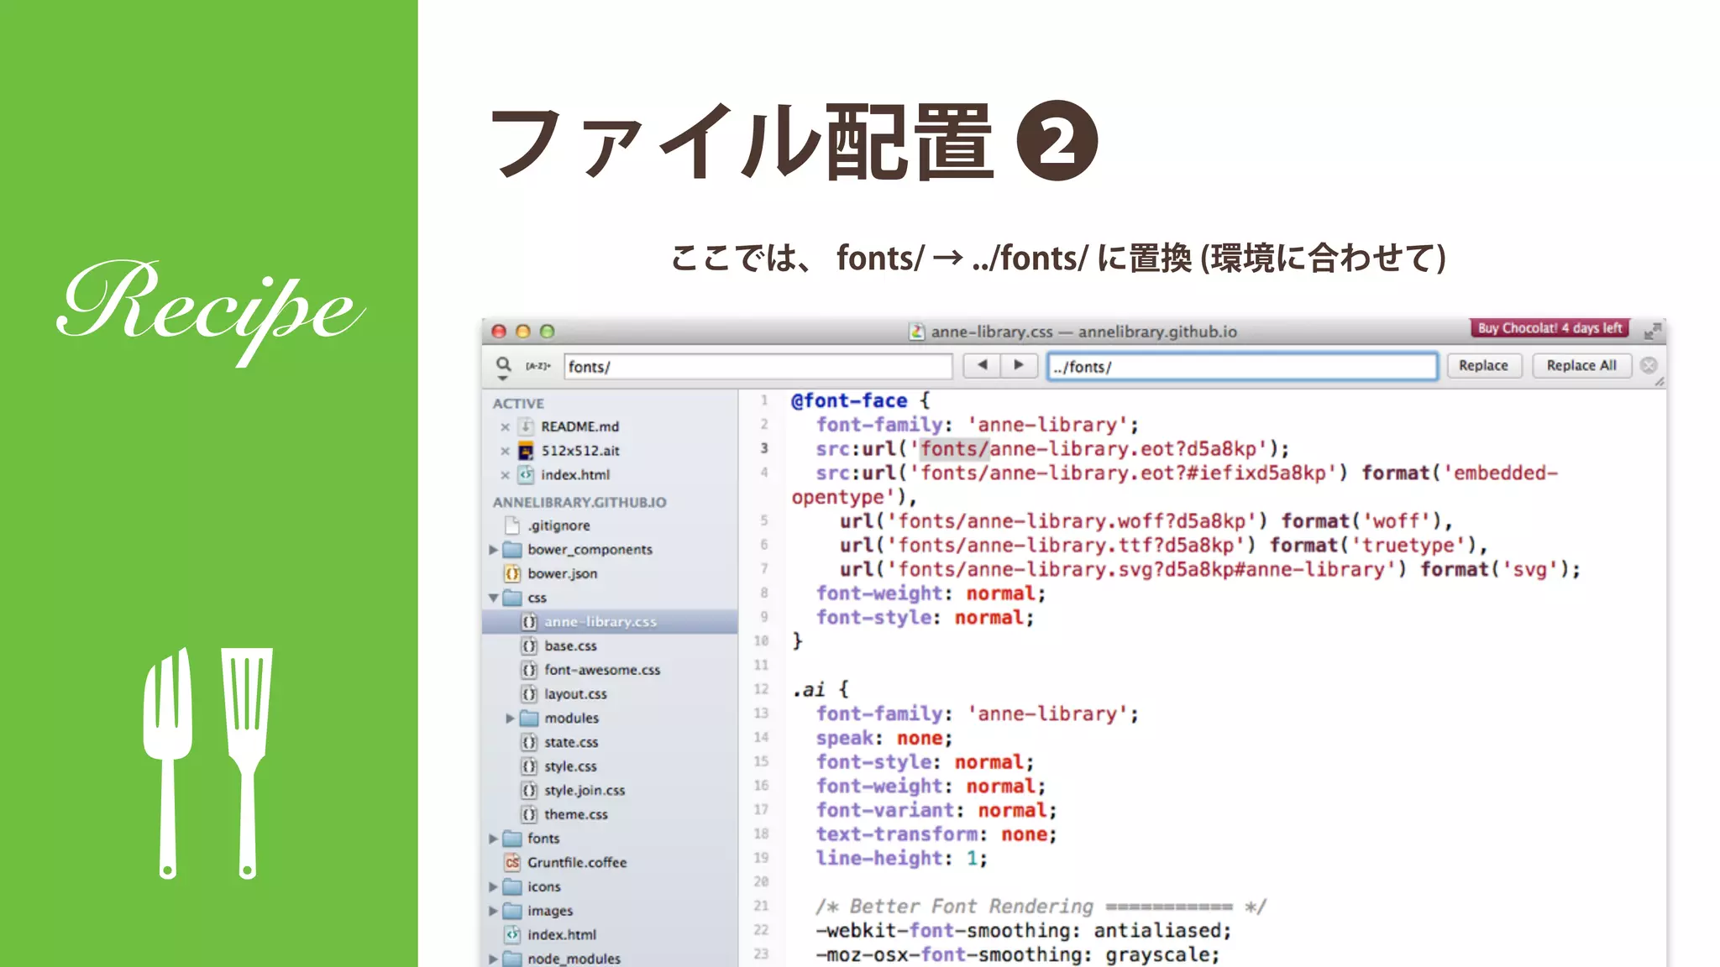Click the search magnifier icon
Image resolution: width=1720 pixels, height=967 pixels.
point(503,365)
